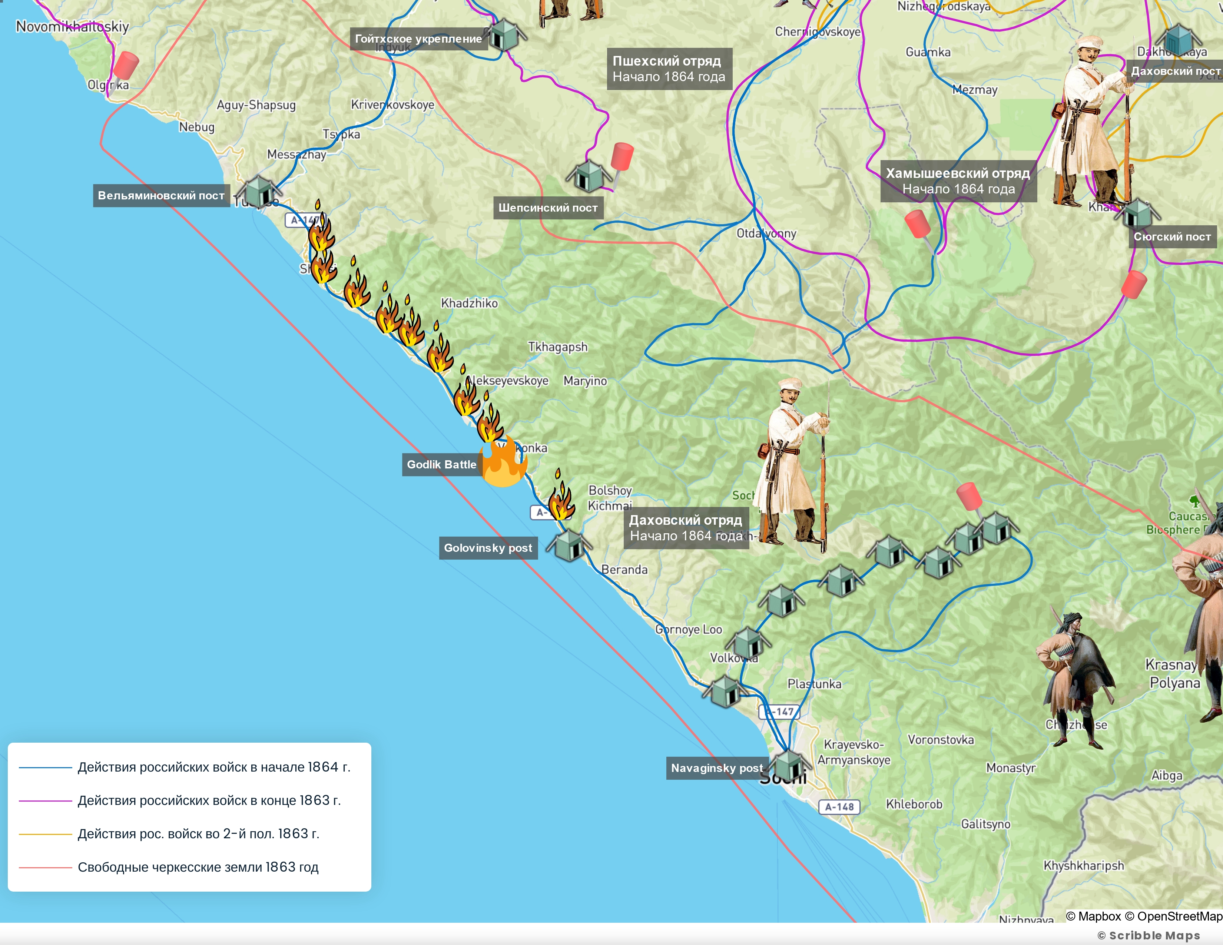The width and height of the screenshot is (1223, 945).
Task: Click the Гойтхское укрепление label
Action: [418, 39]
